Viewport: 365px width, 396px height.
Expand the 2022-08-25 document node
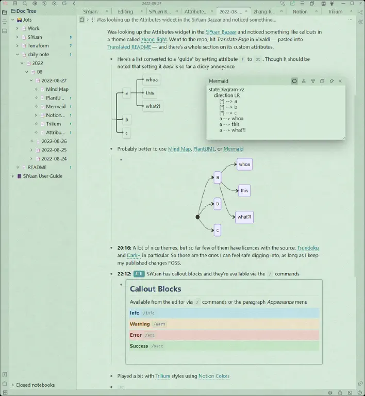pos(31,150)
